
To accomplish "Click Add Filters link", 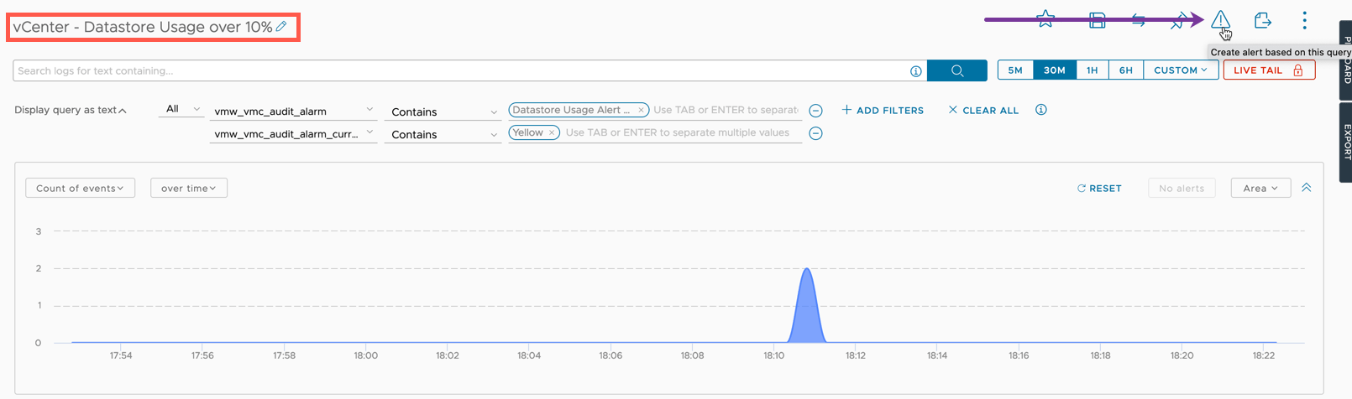I will pos(883,110).
